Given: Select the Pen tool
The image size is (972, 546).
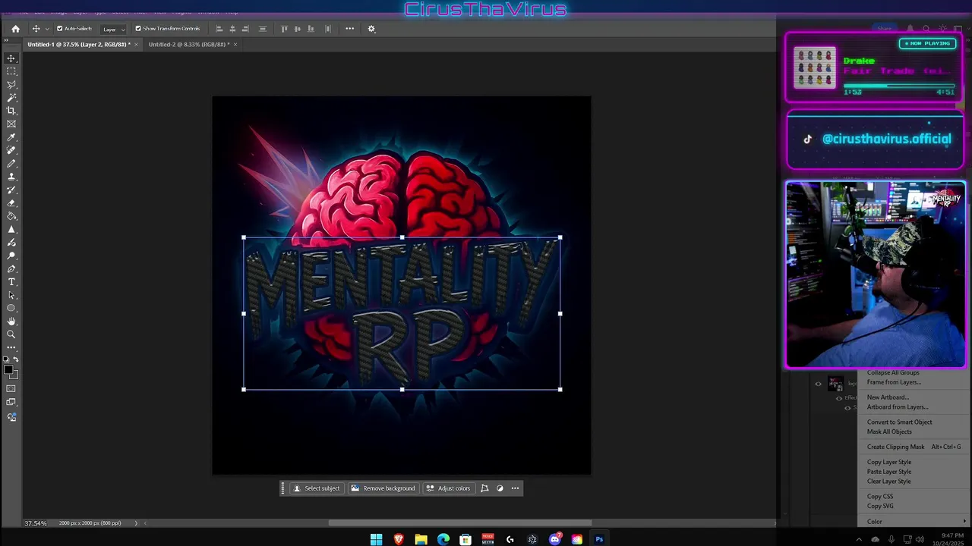Looking at the screenshot, I should pos(11,268).
